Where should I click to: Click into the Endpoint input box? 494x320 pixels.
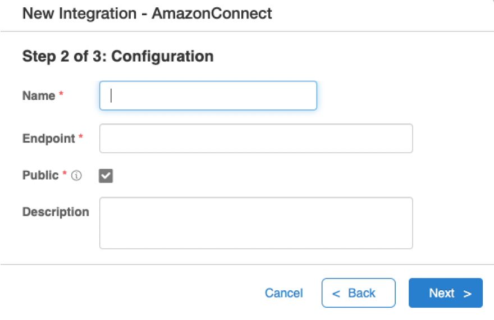tap(256, 138)
